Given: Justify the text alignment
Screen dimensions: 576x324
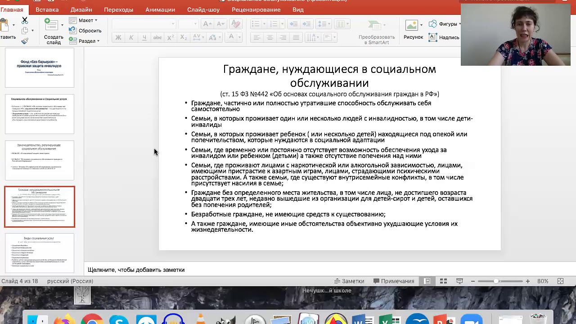Looking at the screenshot, I should (x=296, y=37).
